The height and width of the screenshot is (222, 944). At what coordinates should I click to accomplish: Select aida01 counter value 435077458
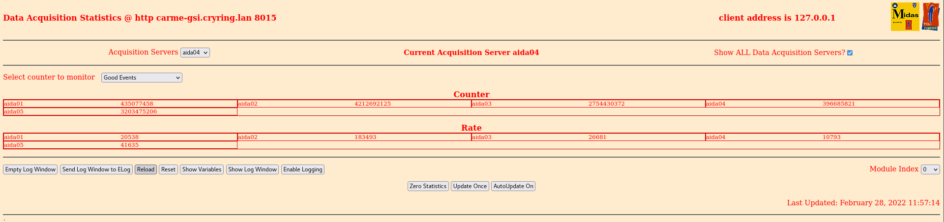pyautogui.click(x=137, y=104)
